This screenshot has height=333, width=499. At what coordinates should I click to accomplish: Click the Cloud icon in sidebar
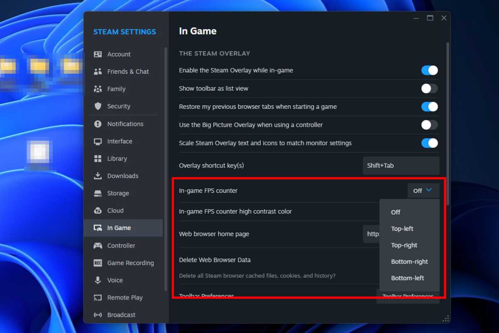pos(98,211)
